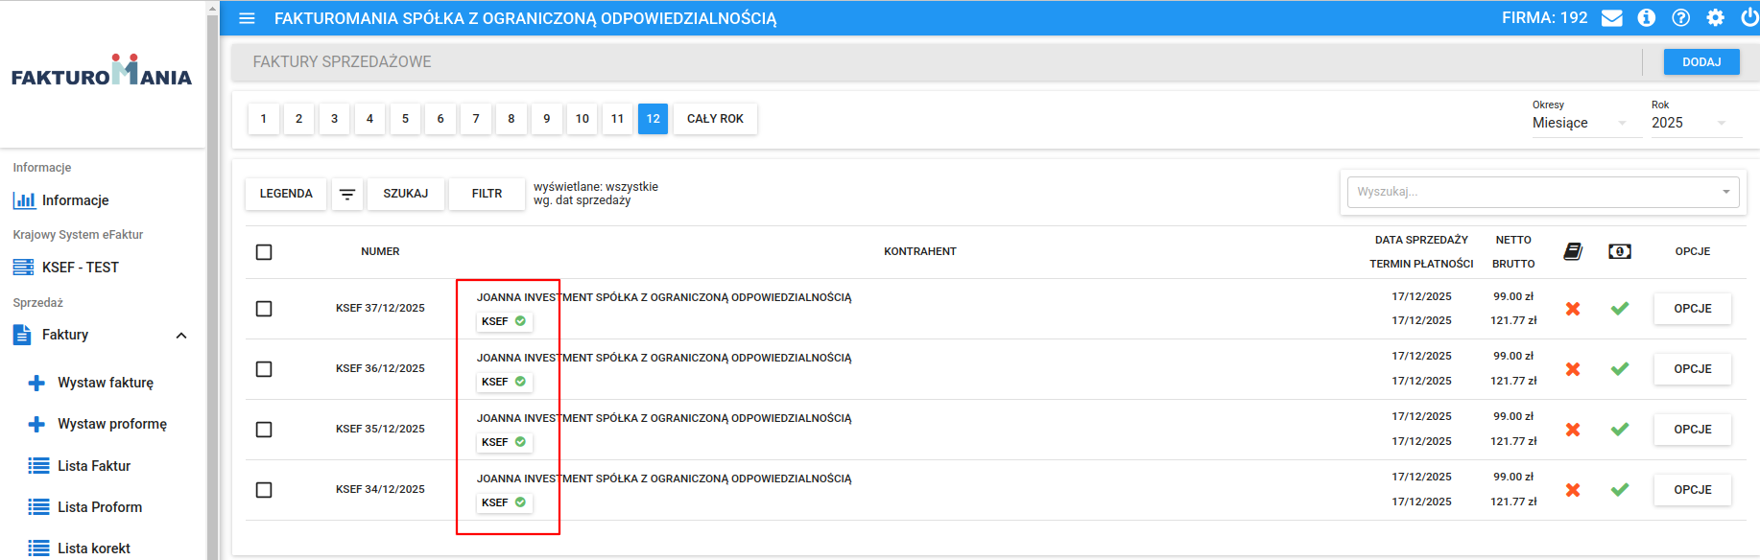Tick checkbox for invoice KSEF 35/12/2025
Screen dimensions: 1760x560
point(264,430)
